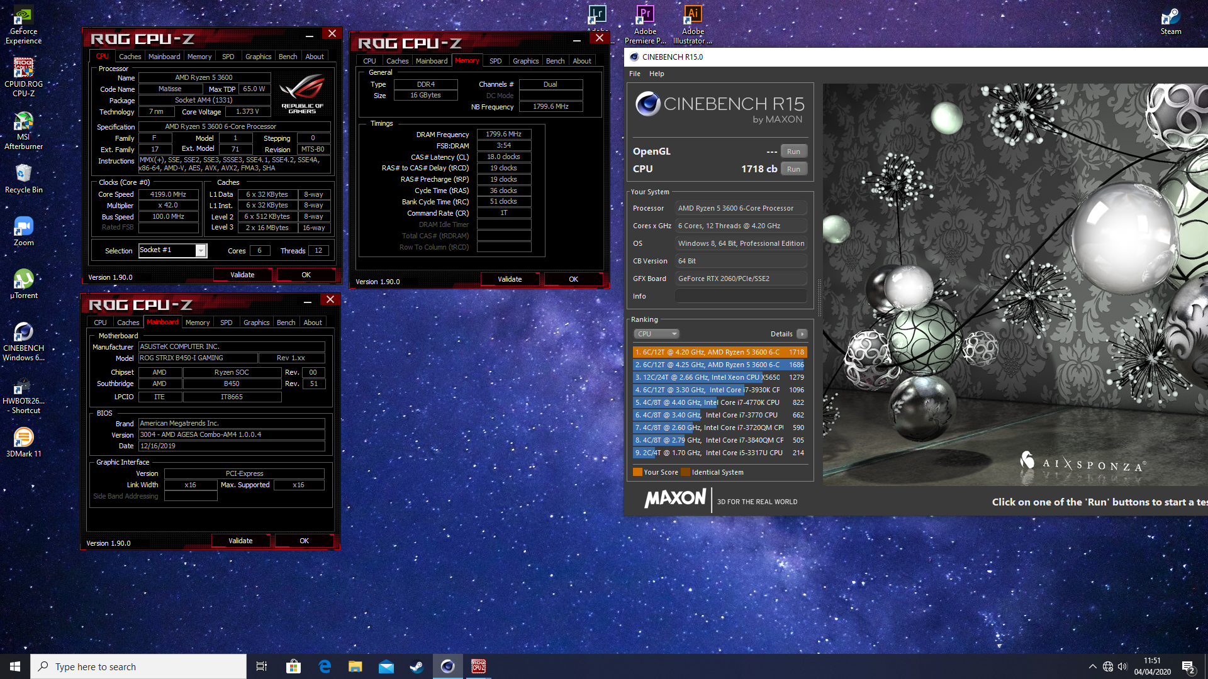The image size is (1208, 679).
Task: Open HWBOT shortcut desktop icon
Action: [23, 395]
